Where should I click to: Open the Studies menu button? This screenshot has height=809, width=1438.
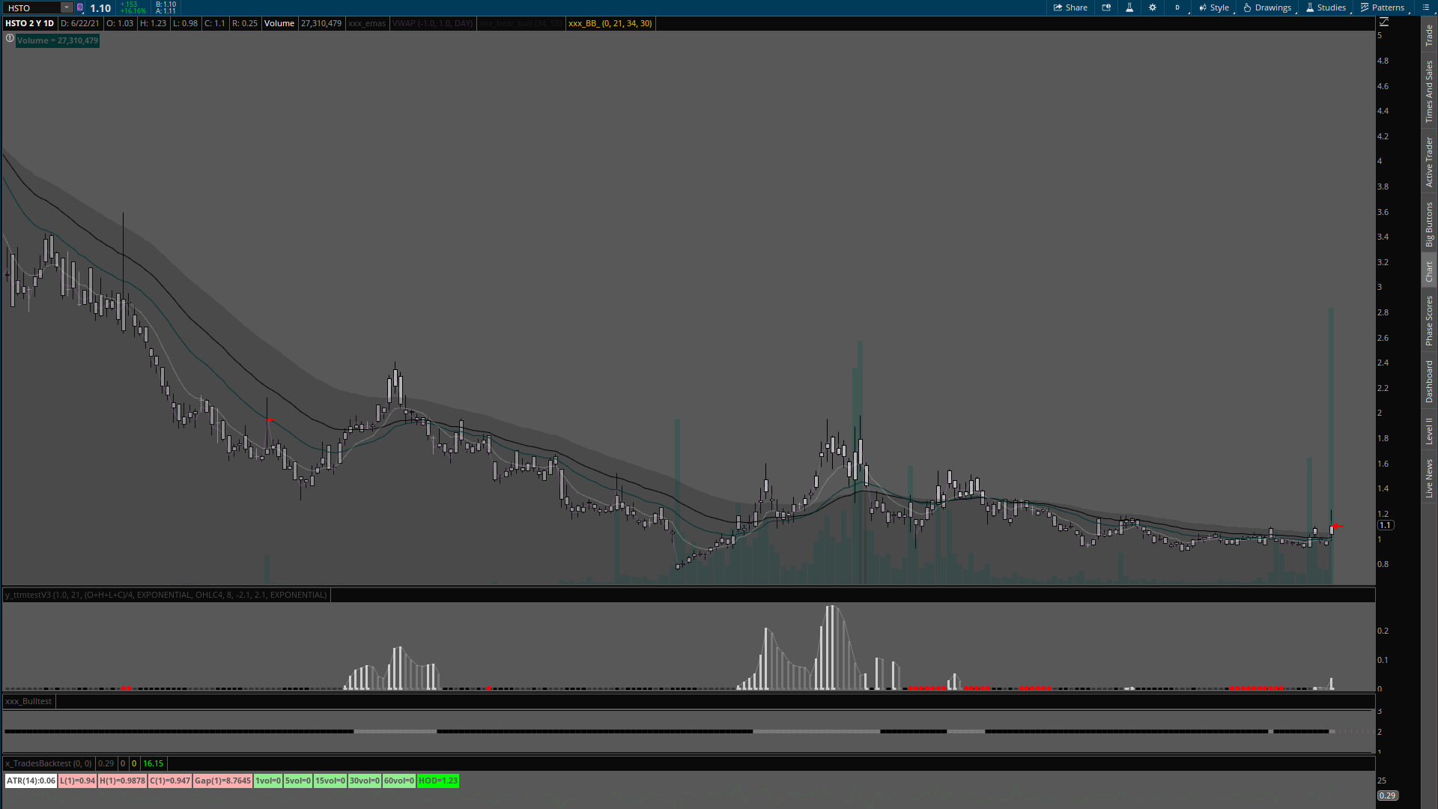tap(1326, 7)
